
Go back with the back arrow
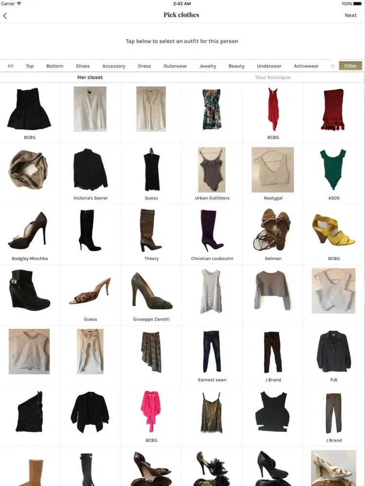coord(5,16)
